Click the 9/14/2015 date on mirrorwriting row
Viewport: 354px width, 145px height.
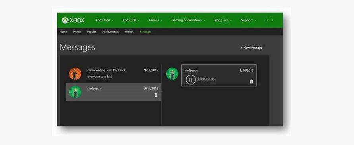tap(151, 70)
